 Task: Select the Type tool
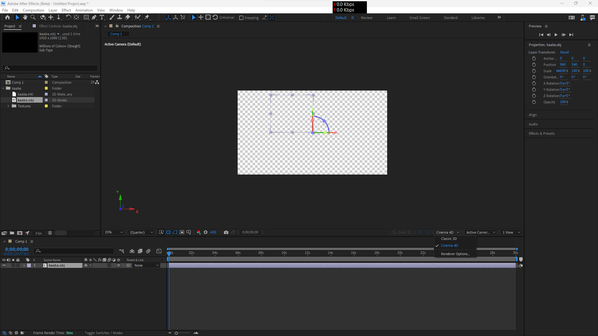point(102,17)
